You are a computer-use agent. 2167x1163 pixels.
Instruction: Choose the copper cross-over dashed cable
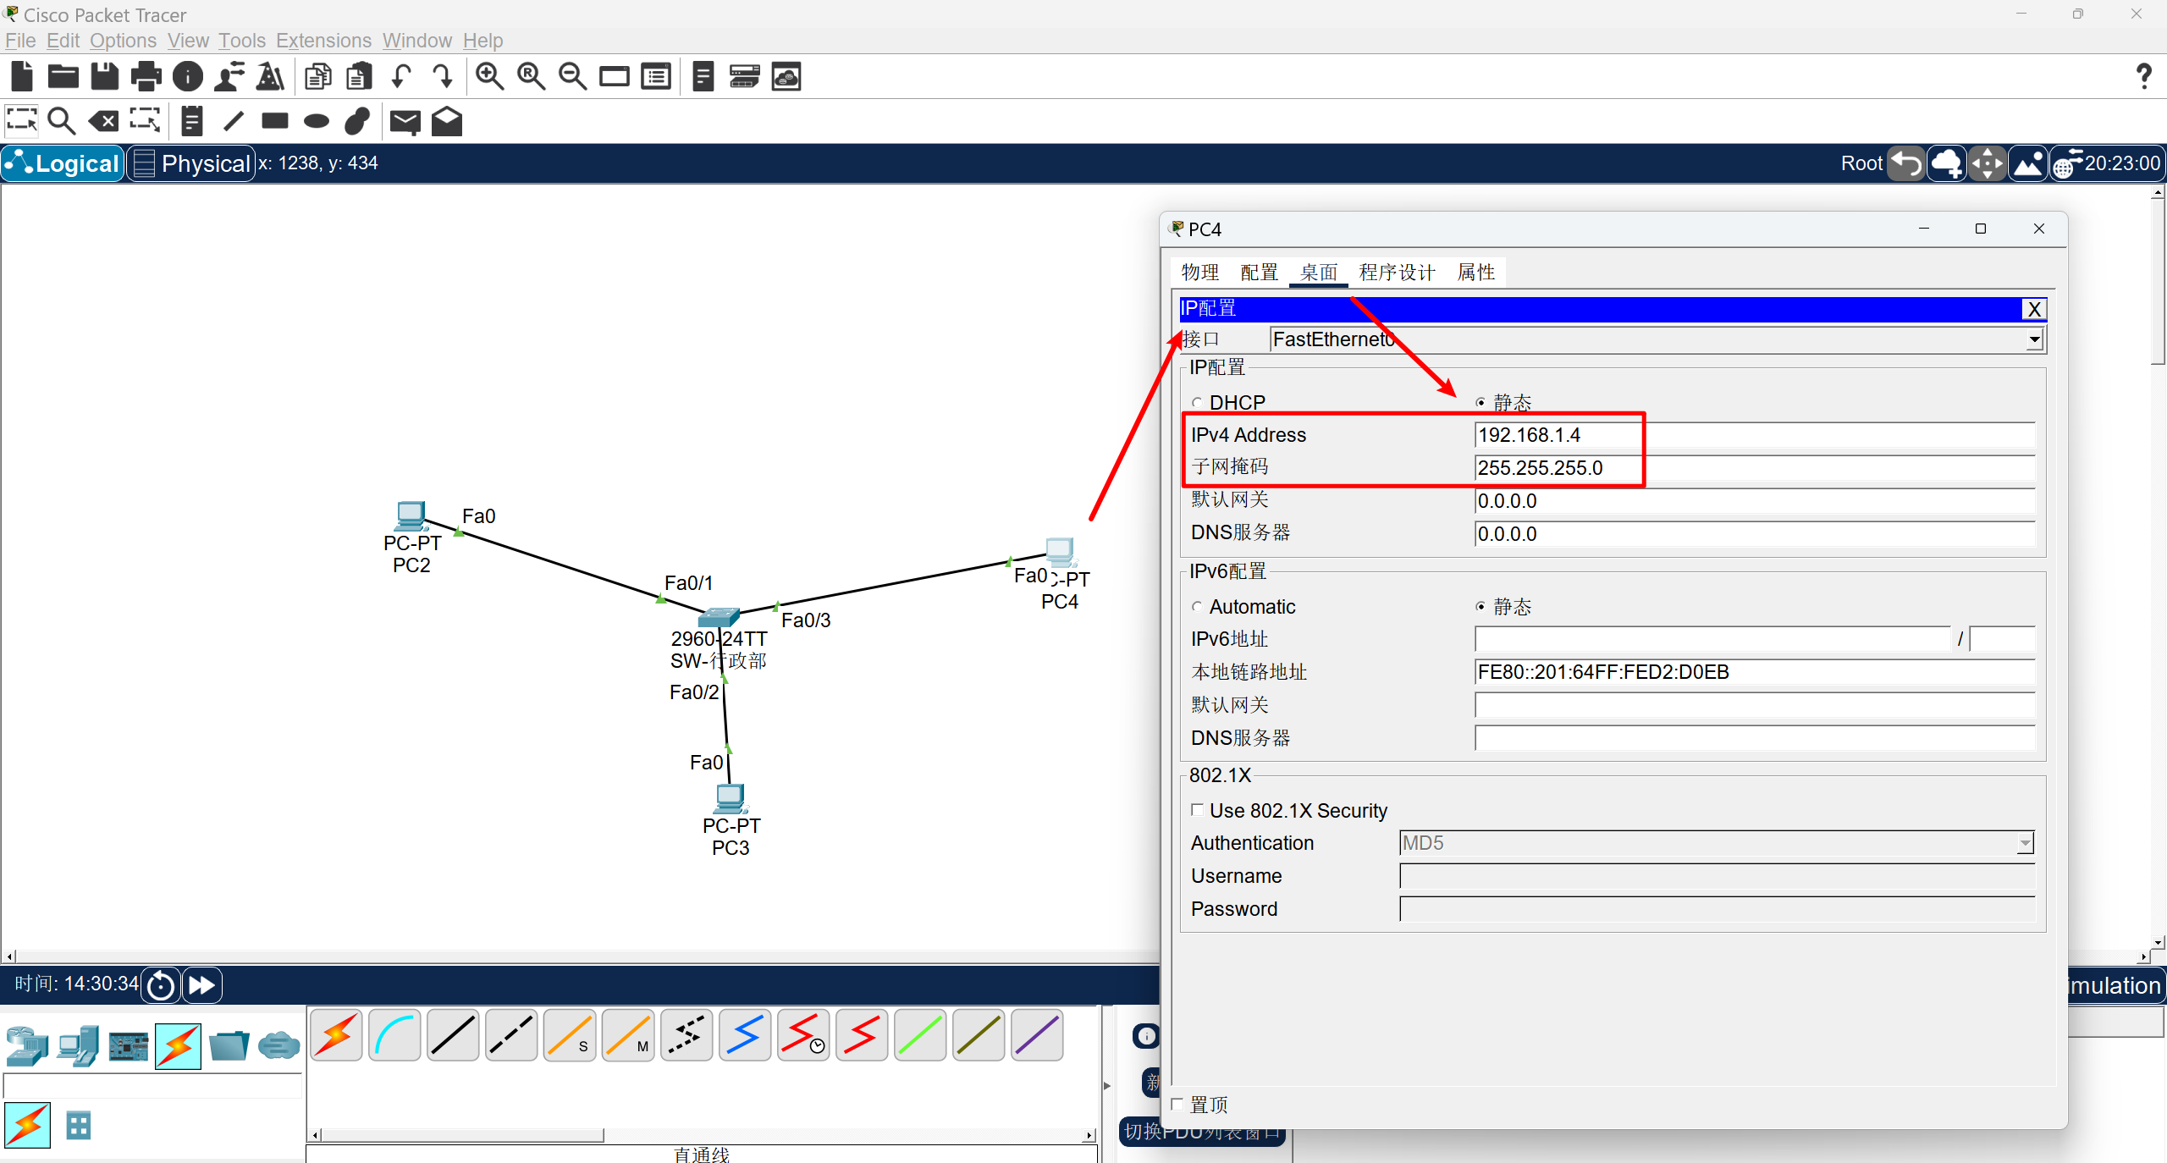511,1035
